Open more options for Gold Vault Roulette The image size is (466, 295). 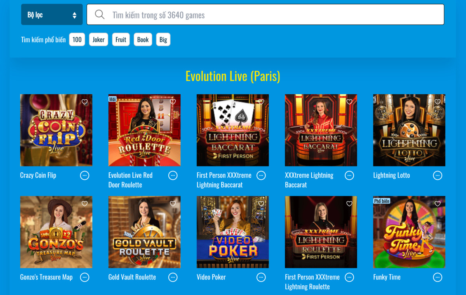click(x=173, y=277)
